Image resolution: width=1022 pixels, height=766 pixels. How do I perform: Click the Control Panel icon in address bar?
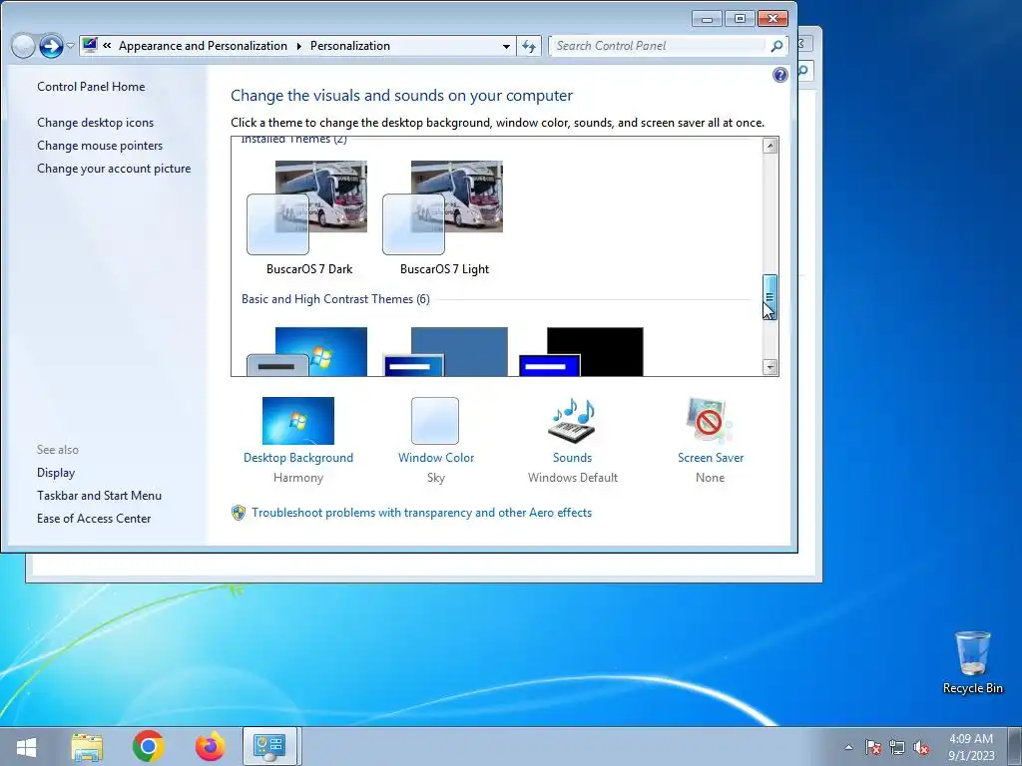coord(90,46)
